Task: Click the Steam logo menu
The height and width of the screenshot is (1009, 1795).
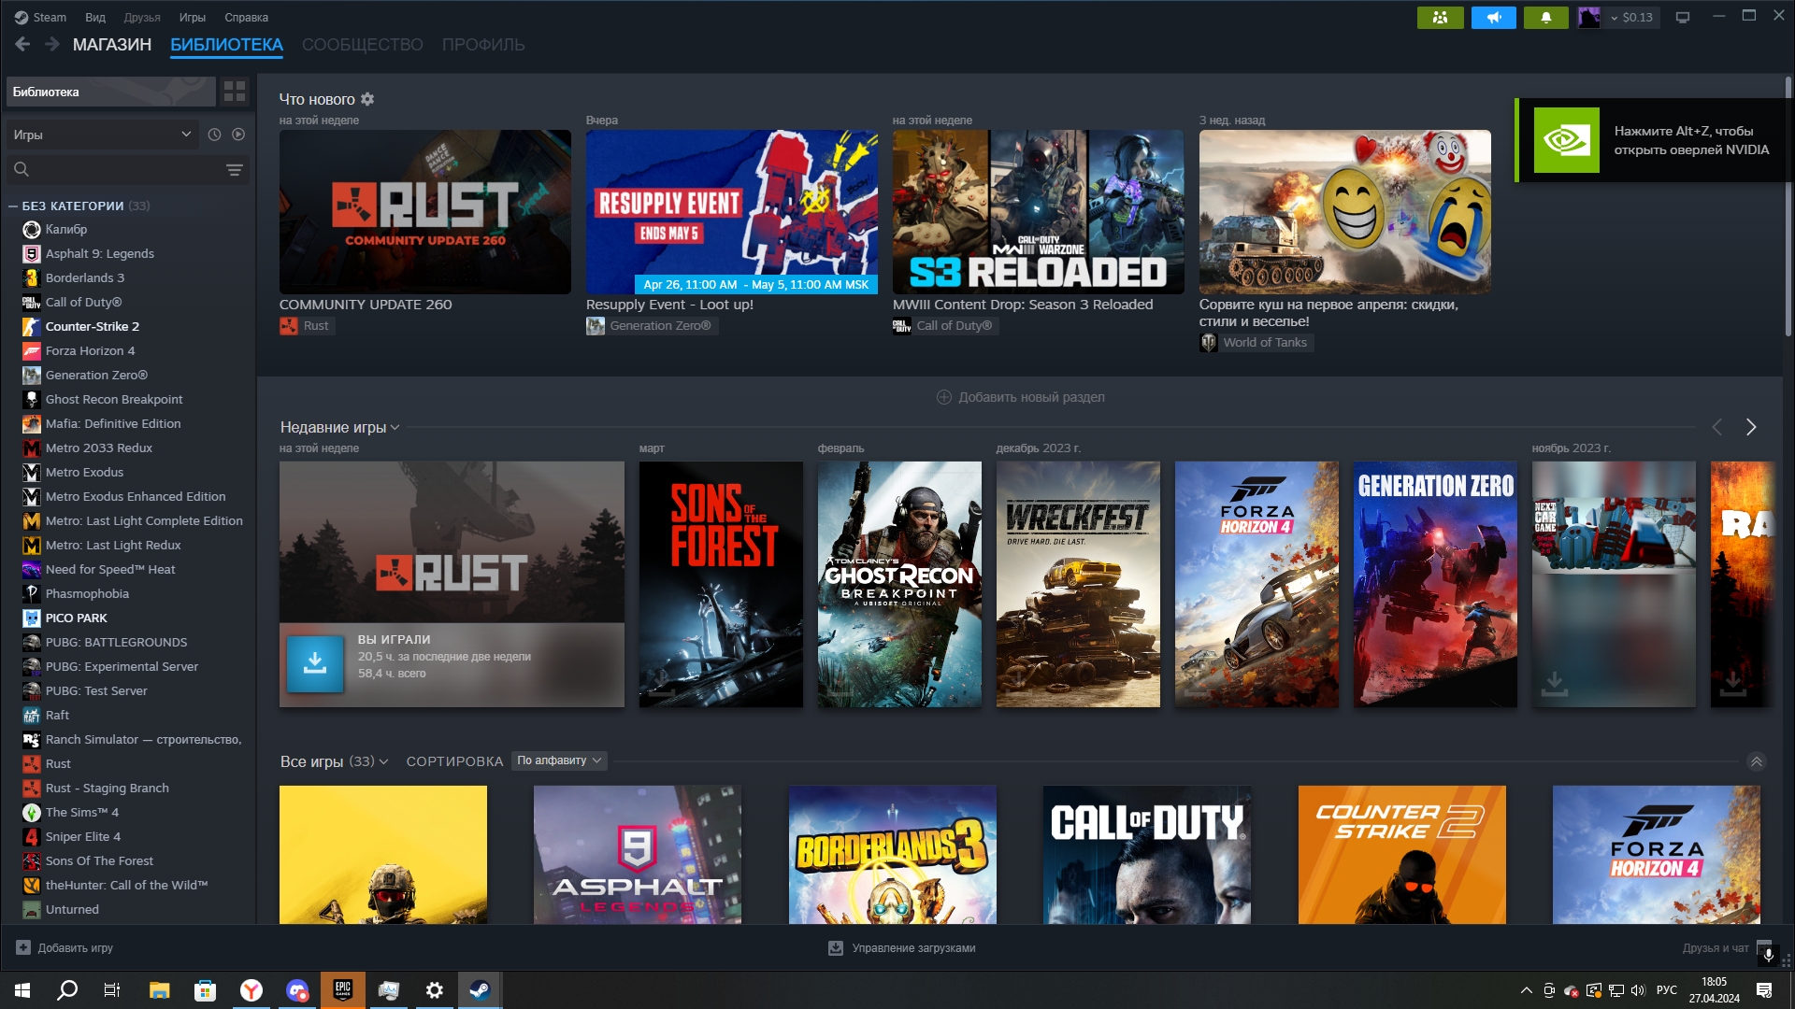Action: 40,17
